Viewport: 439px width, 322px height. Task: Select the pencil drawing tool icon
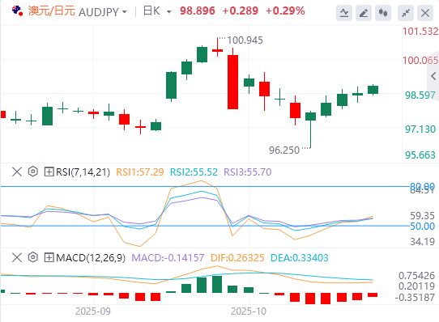tap(364, 13)
